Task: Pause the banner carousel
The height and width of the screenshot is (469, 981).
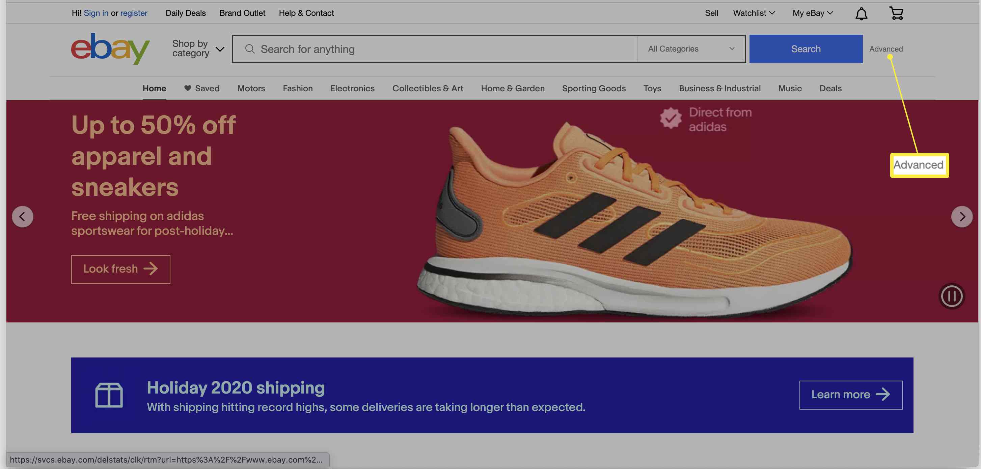Action: (x=951, y=296)
